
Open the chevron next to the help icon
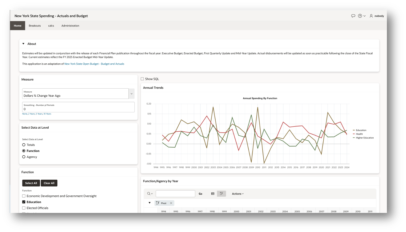pos(364,16)
